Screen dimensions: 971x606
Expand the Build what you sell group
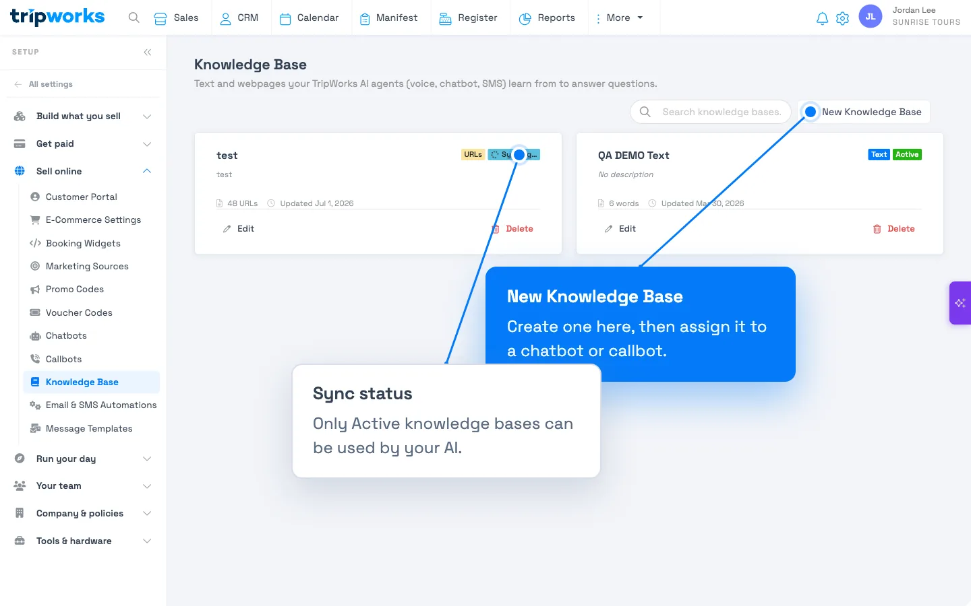pos(83,116)
